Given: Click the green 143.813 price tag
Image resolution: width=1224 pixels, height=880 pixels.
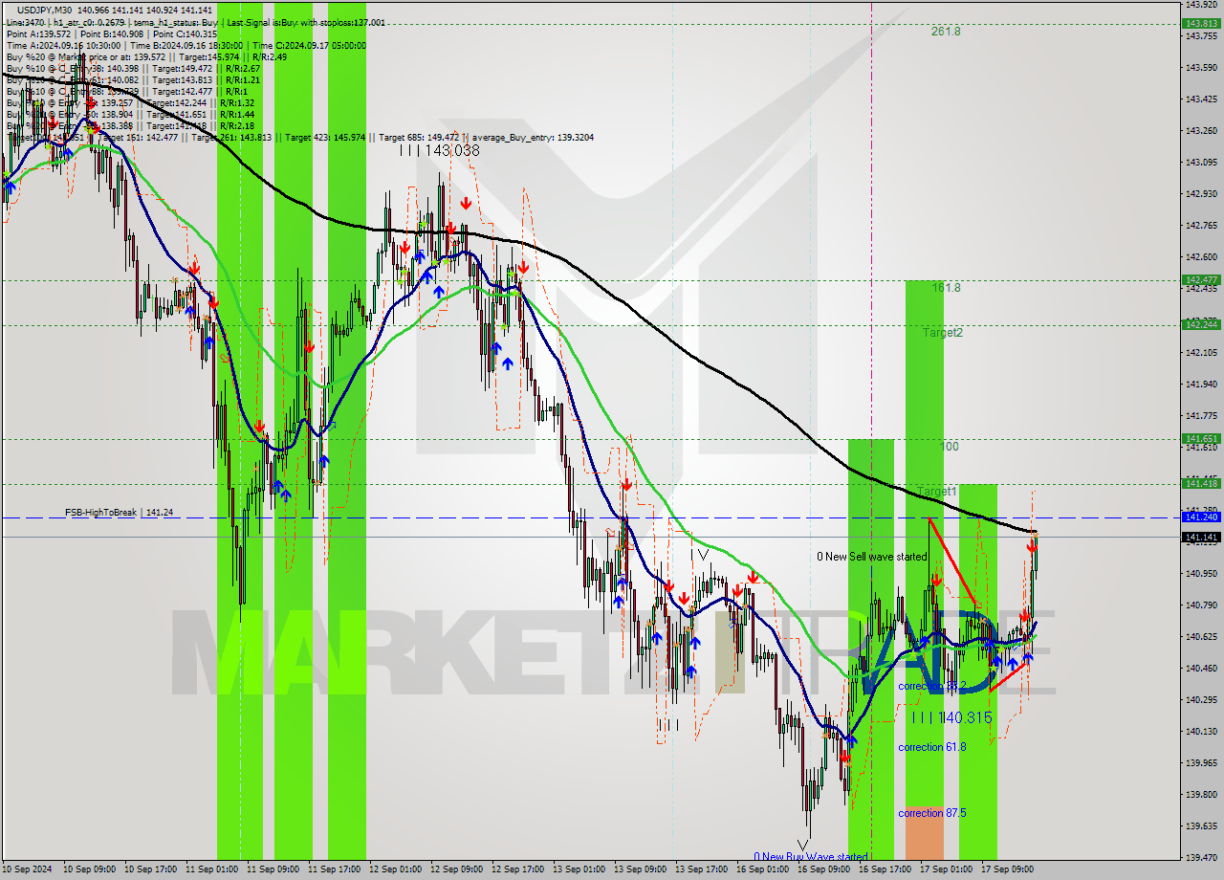Looking at the screenshot, I should point(1201,23).
